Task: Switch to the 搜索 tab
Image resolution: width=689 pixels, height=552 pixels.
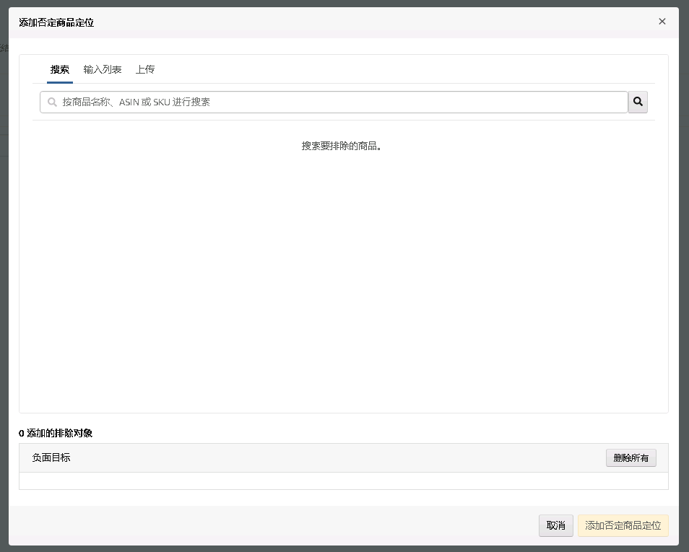Action: [x=60, y=69]
